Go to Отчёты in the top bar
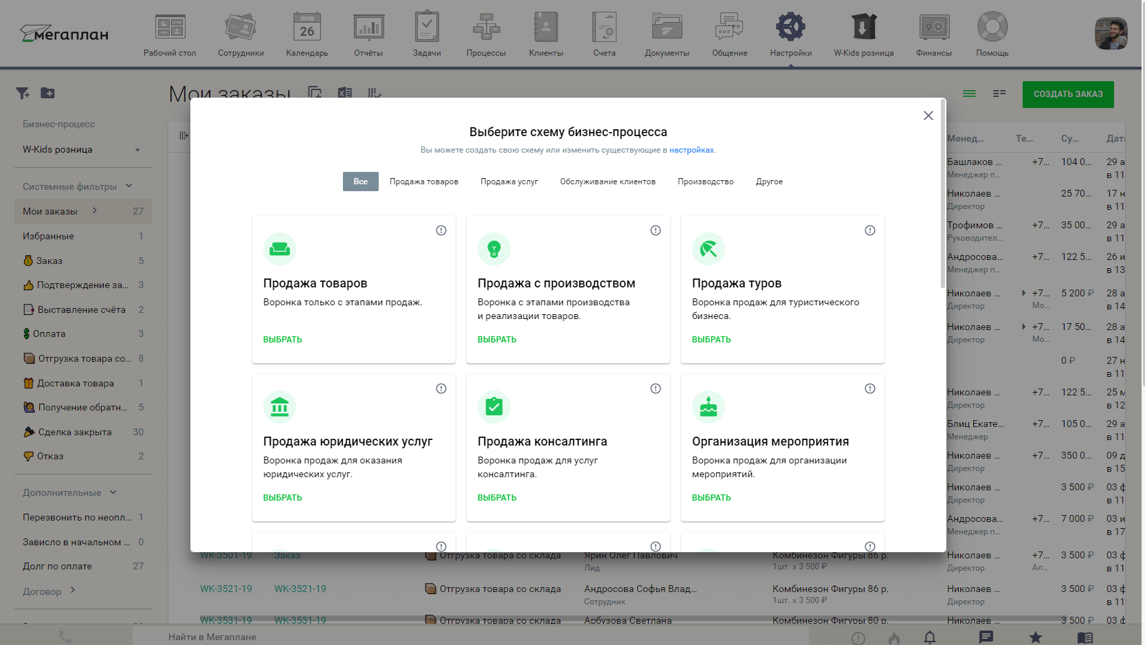Viewport: 1145px width, 645px height. tap(368, 34)
